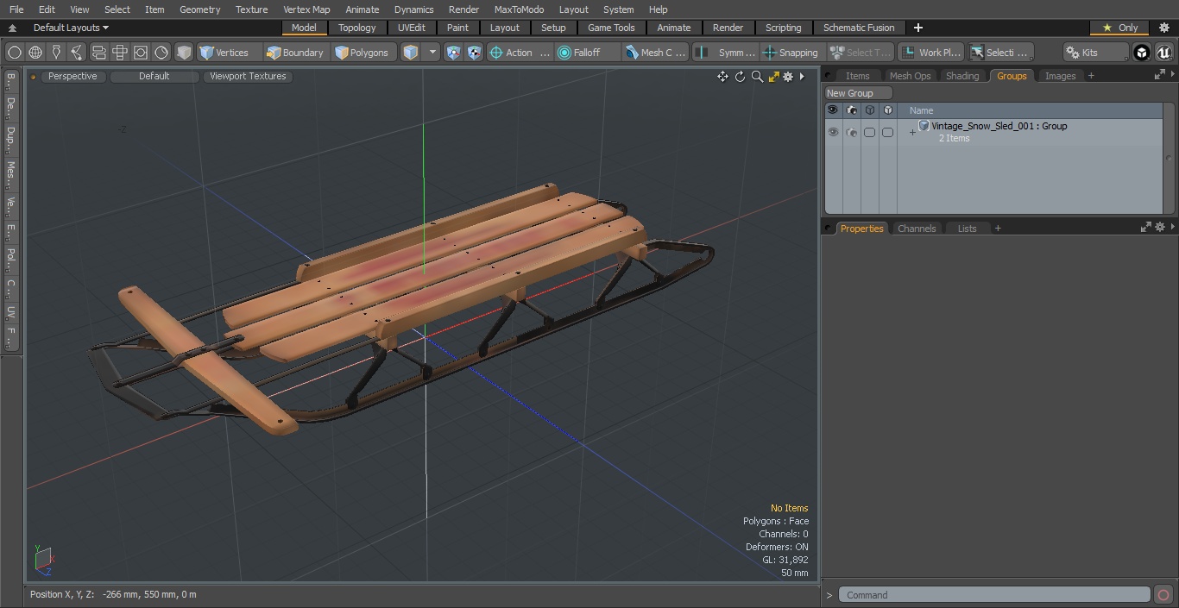This screenshot has width=1179, height=608.
Task: Click the curve pen icon beside the pen tool
Action: coord(77,53)
